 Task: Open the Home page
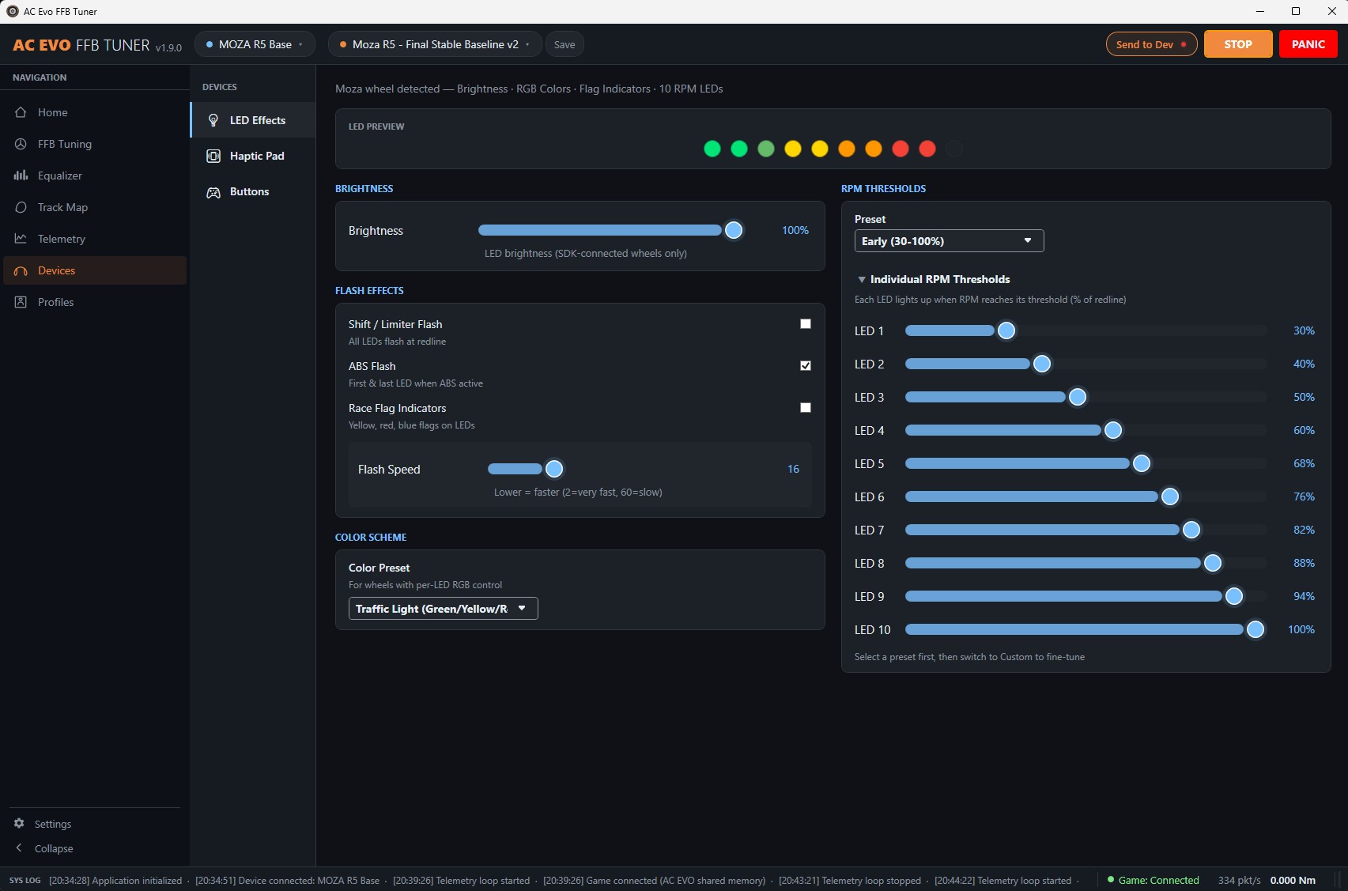pos(95,112)
